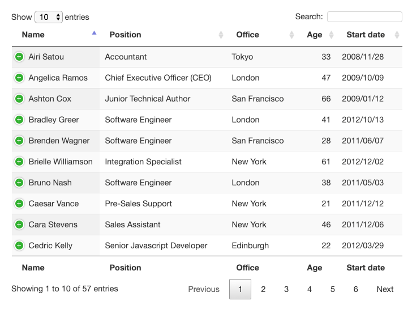Expand row details for Bradley Greer
The height and width of the screenshot is (309, 412).
19,120
